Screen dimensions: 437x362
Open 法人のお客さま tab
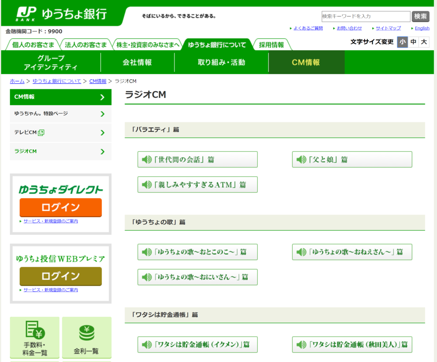pos(85,44)
